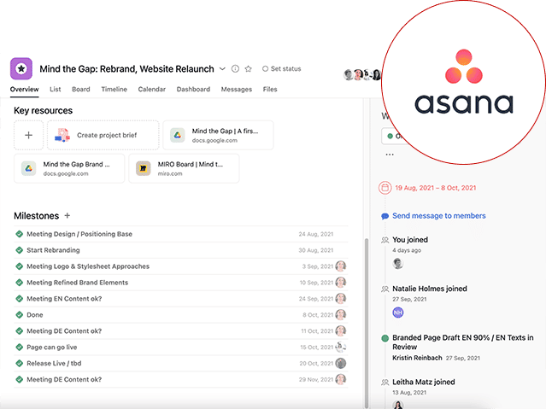Click avatar under 'Leitha Matz joined'
The image size is (546, 409).
[x=397, y=405]
